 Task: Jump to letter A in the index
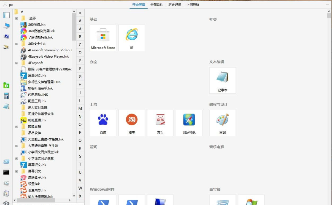pyautogui.click(x=80, y=29)
